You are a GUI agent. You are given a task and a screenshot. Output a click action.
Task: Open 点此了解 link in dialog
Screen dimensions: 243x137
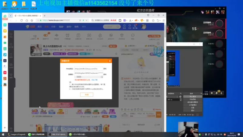pyautogui.click(x=94, y=80)
